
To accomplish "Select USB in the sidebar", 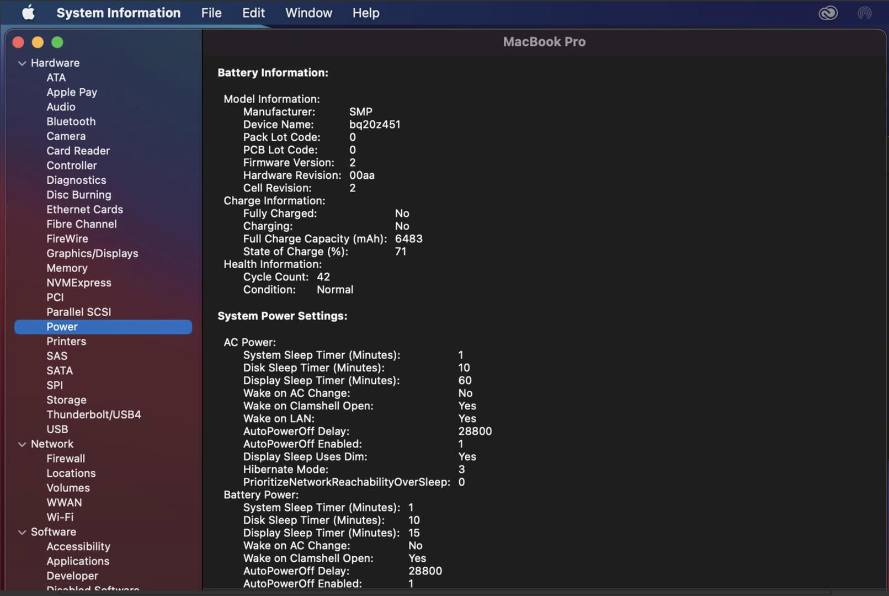I will pyautogui.click(x=57, y=429).
